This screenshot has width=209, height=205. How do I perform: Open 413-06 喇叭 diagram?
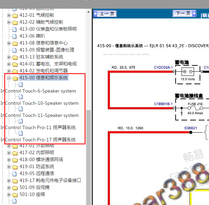point(32,36)
